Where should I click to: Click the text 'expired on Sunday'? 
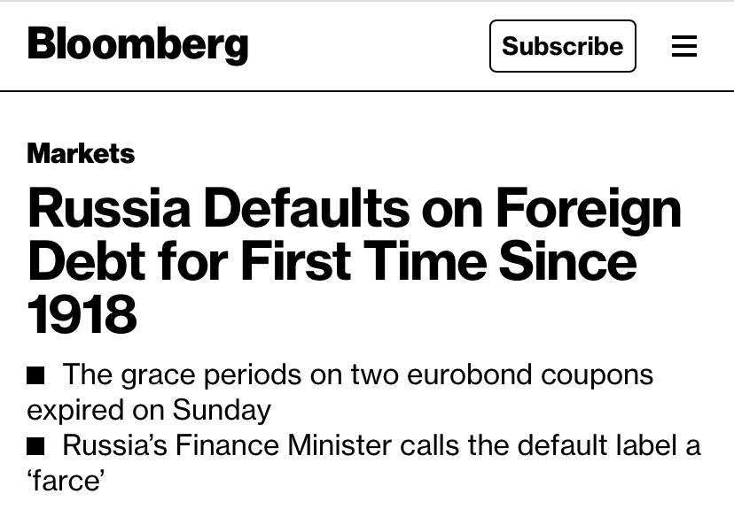point(149,412)
